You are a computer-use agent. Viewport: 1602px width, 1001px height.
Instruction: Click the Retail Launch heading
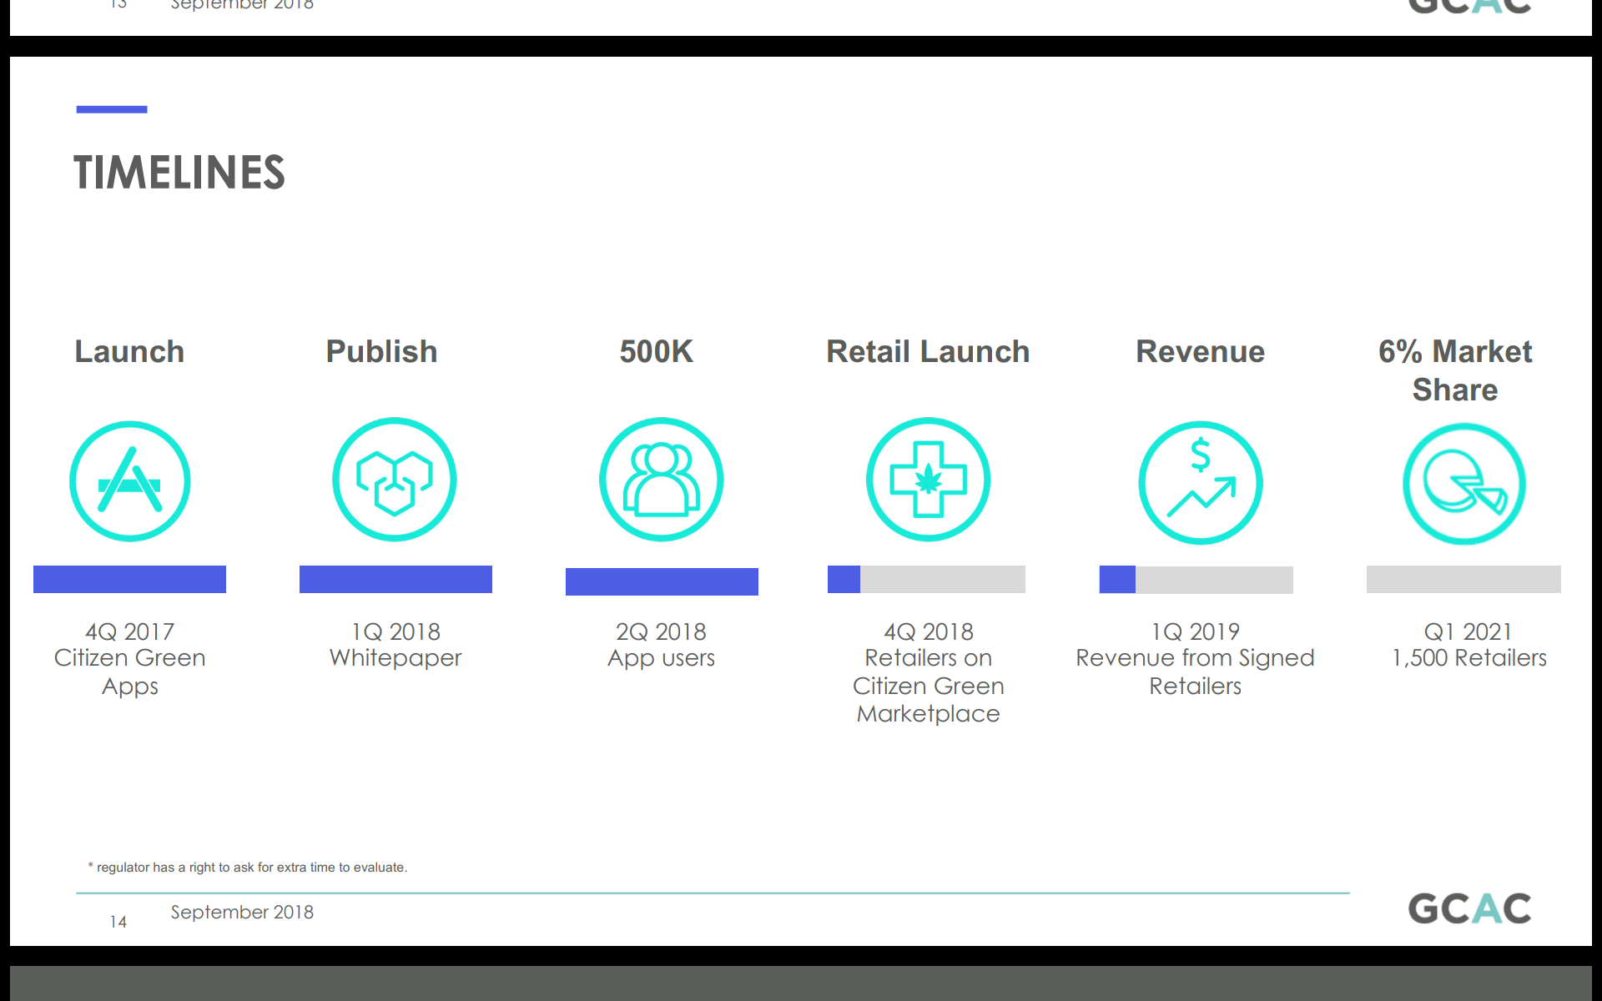(928, 351)
